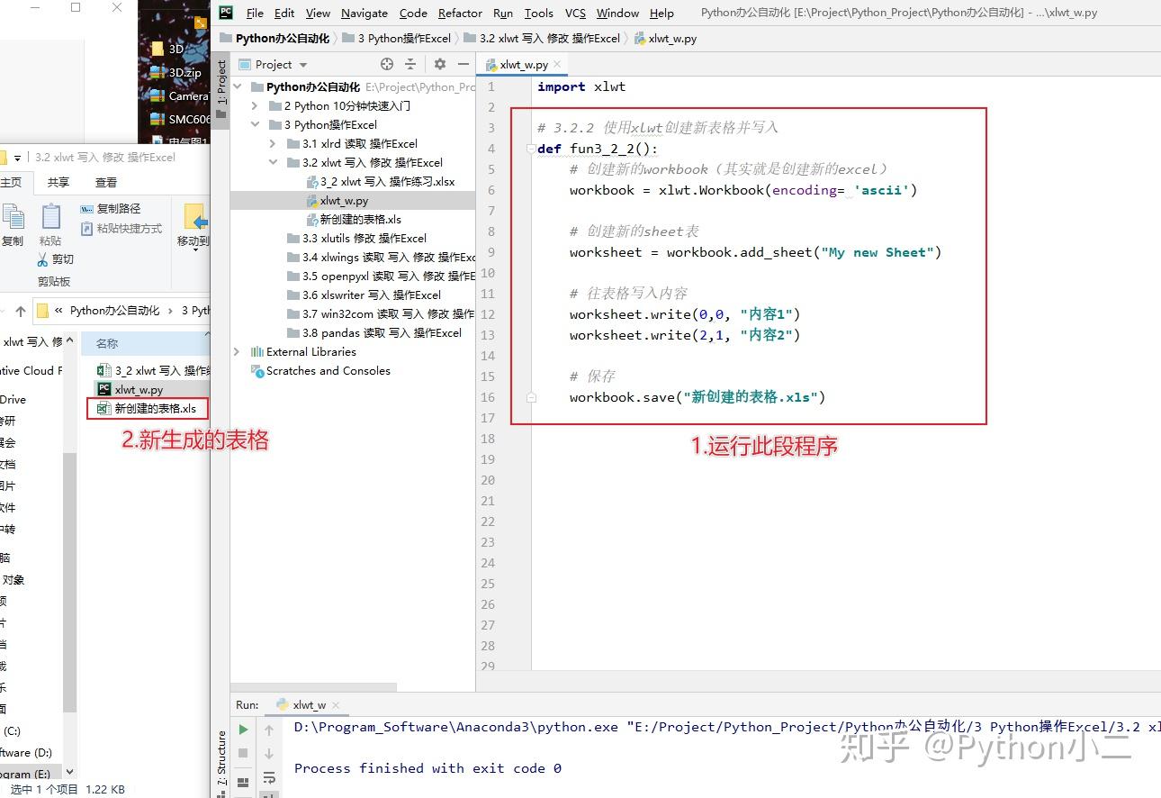Select the Project view settings gear icon

[x=440, y=64]
